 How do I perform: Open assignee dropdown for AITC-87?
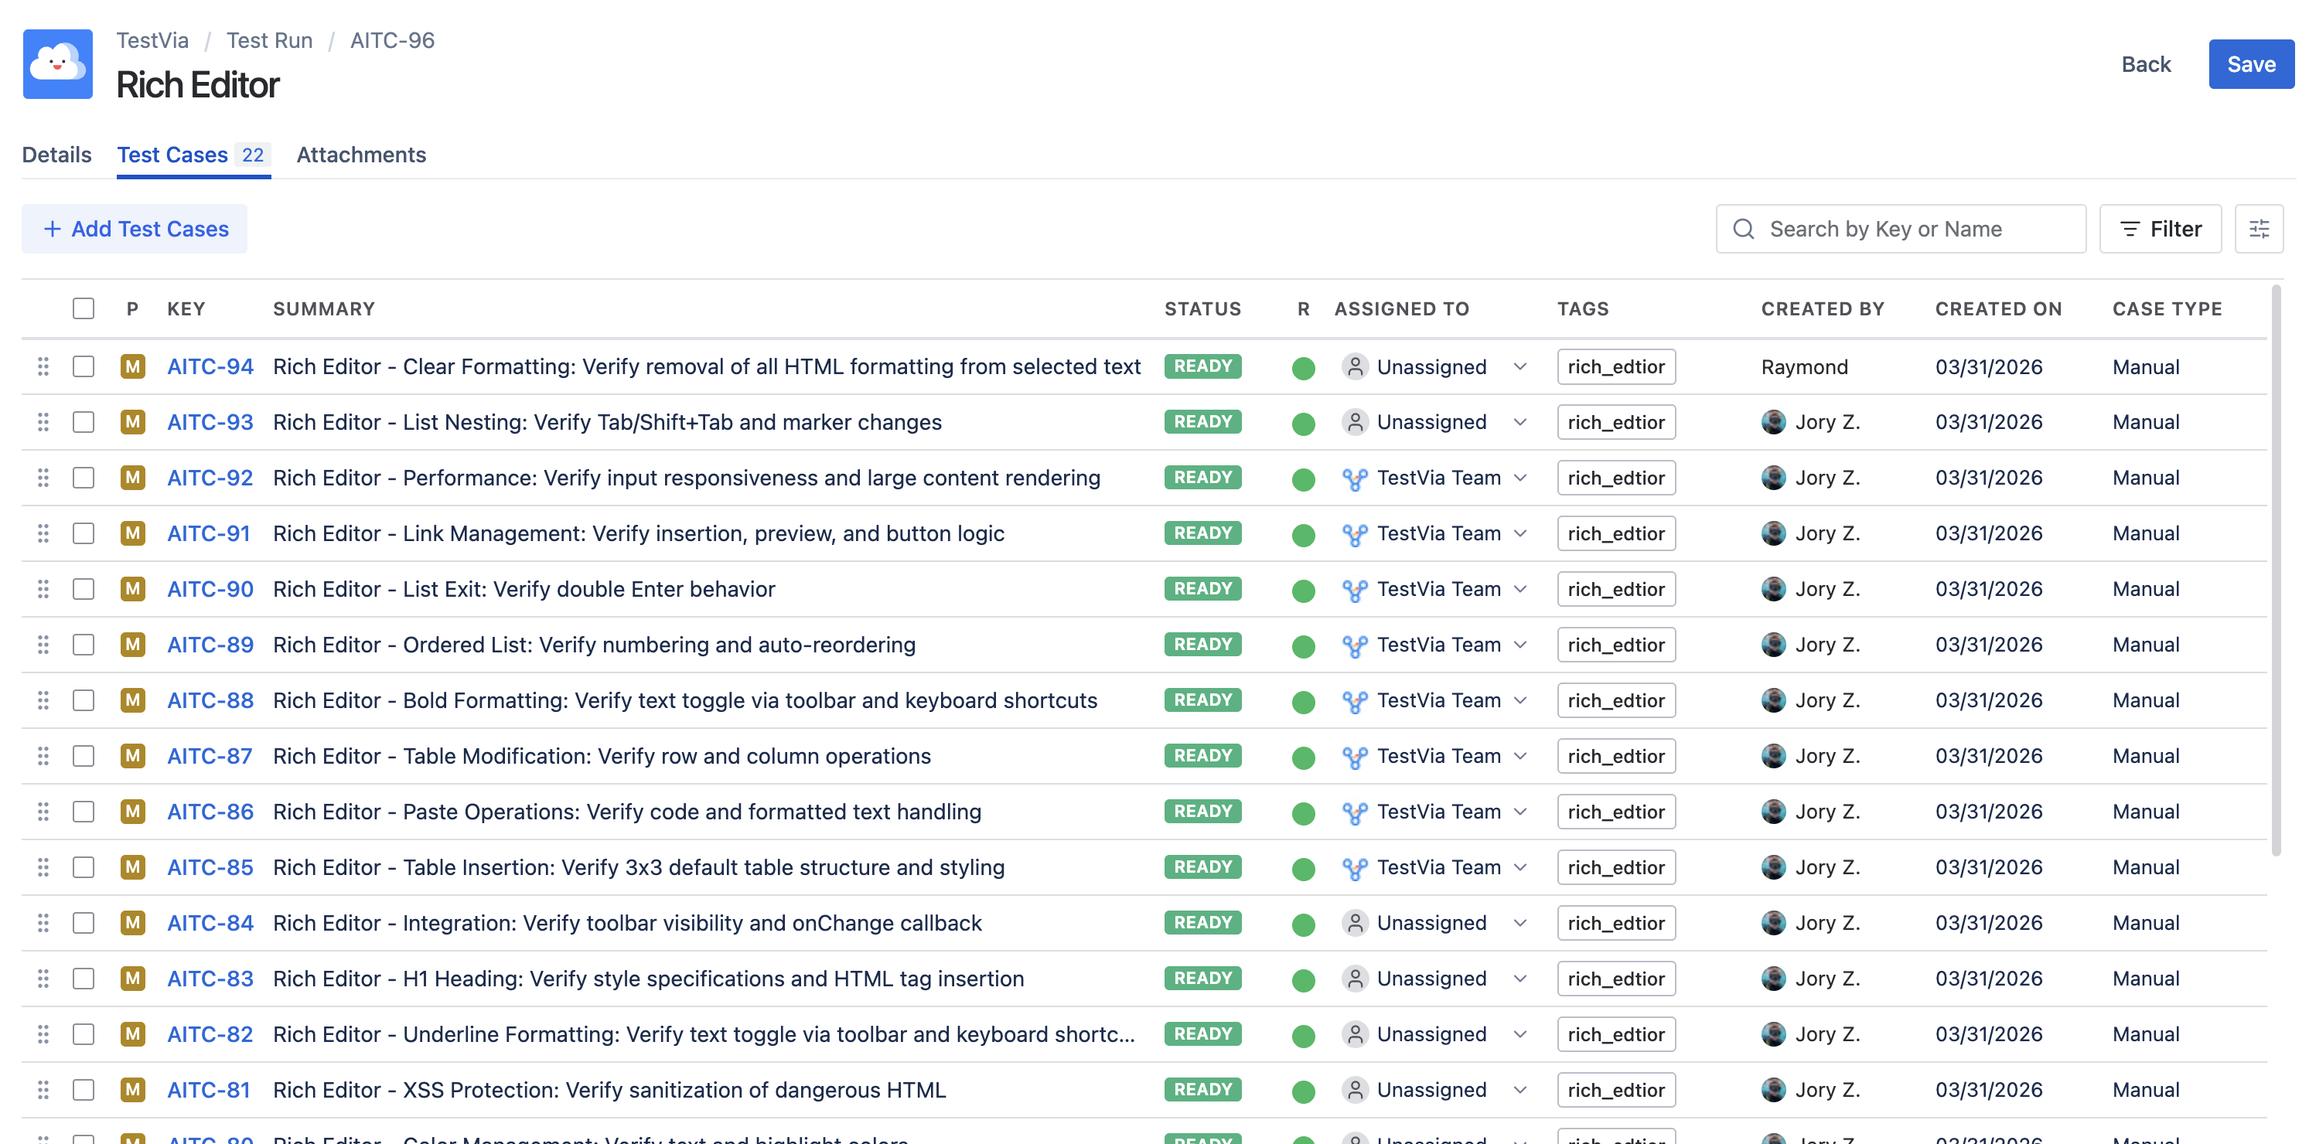(1519, 756)
